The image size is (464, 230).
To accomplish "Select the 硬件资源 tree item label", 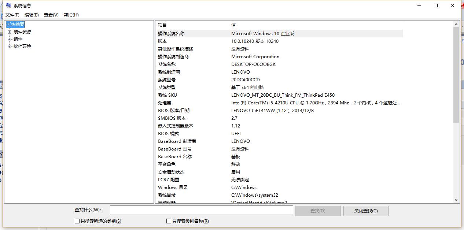I will 22,32.
